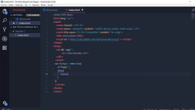
Task: Click the Explorador panel title
Action: point(19,10)
